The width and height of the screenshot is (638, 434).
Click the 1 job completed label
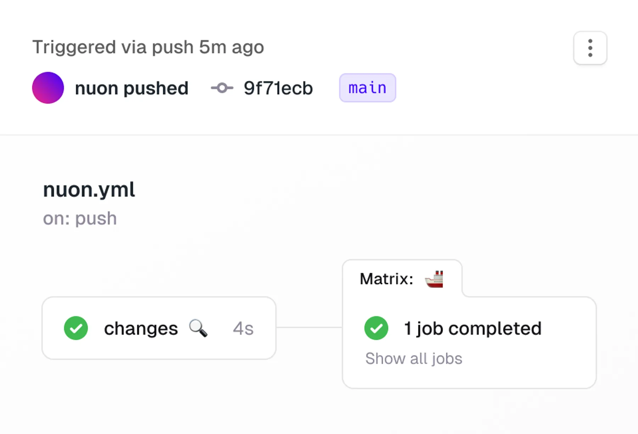[x=473, y=329]
